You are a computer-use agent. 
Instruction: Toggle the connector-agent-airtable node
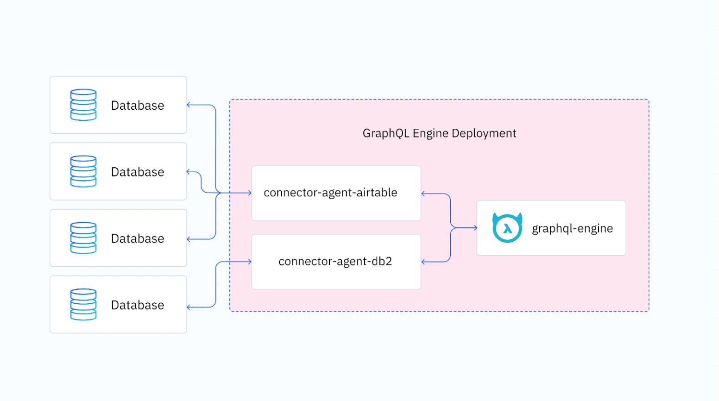coord(336,193)
